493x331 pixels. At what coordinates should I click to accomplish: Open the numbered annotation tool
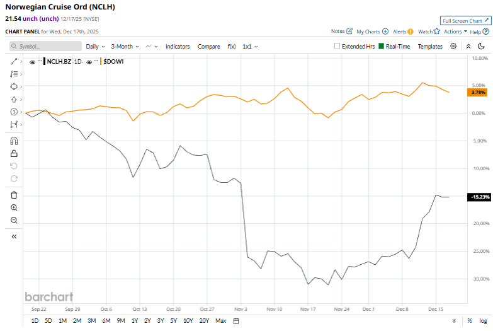14,112
